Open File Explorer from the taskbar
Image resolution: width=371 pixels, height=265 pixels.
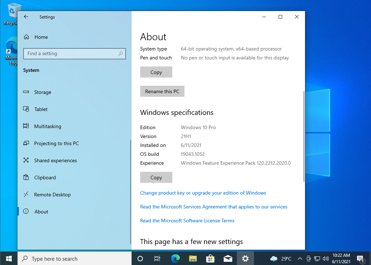click(x=193, y=259)
